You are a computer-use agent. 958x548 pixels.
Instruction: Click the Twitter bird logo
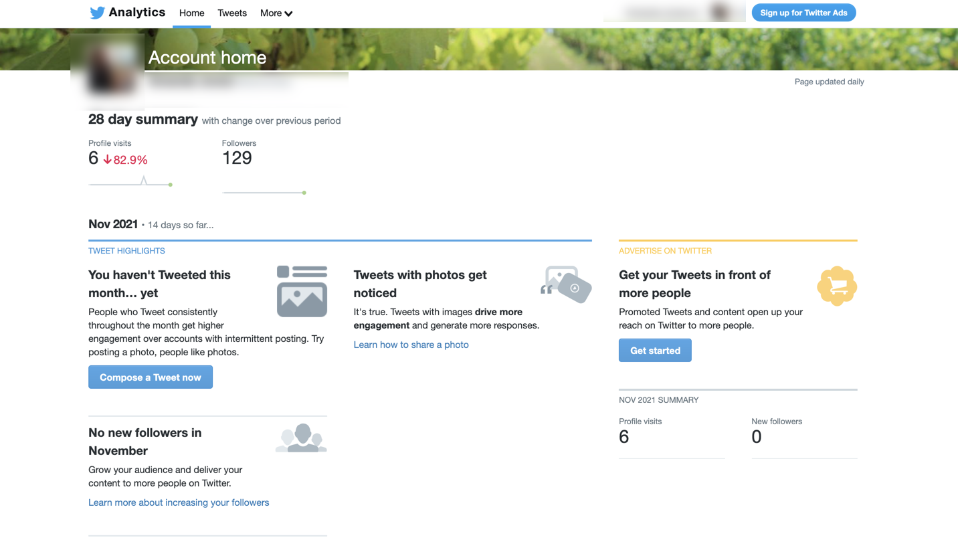98,13
